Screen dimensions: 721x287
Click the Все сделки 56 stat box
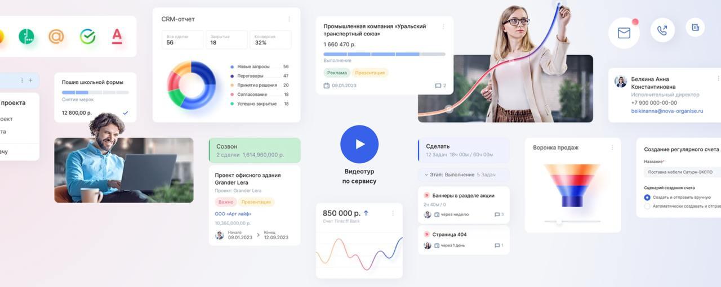click(x=183, y=39)
